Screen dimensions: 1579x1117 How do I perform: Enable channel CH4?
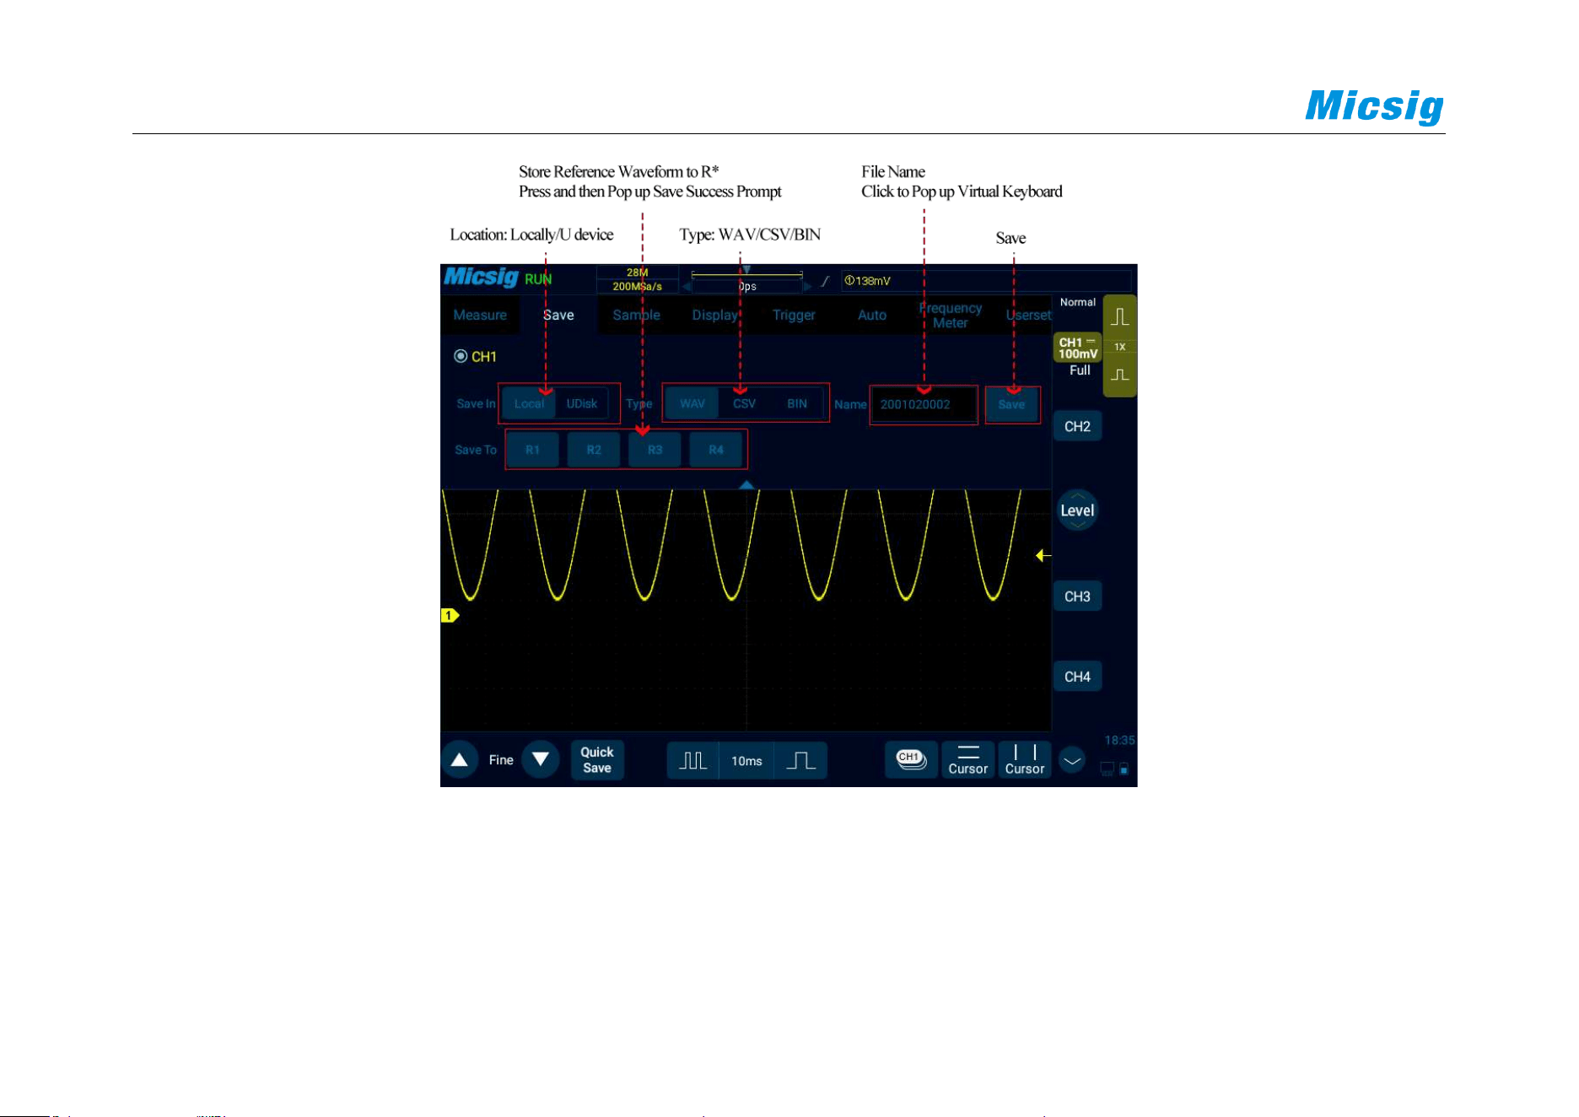[x=1077, y=677]
